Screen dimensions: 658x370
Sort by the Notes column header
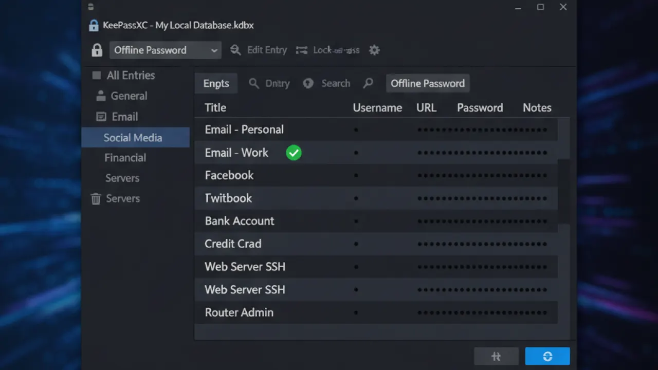(x=537, y=107)
